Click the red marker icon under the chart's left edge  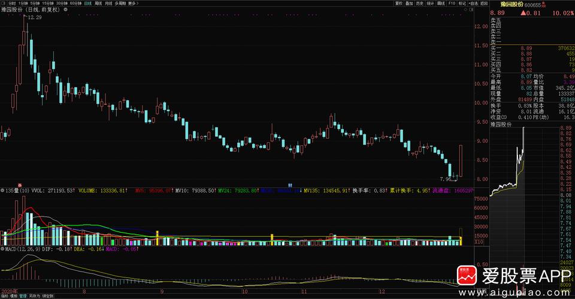tap(20, 185)
